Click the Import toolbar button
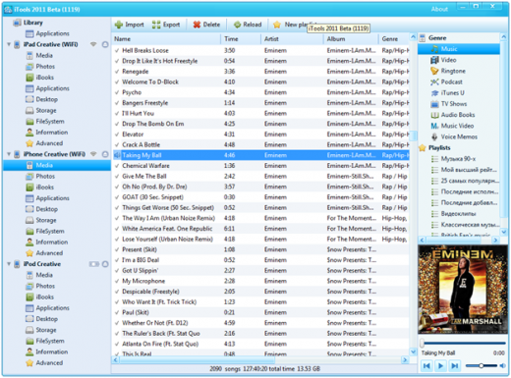511x378 pixels. [x=130, y=25]
